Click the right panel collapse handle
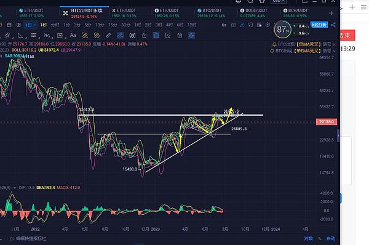Image resolution: width=369 pixels, height=245 pixels. [338, 135]
